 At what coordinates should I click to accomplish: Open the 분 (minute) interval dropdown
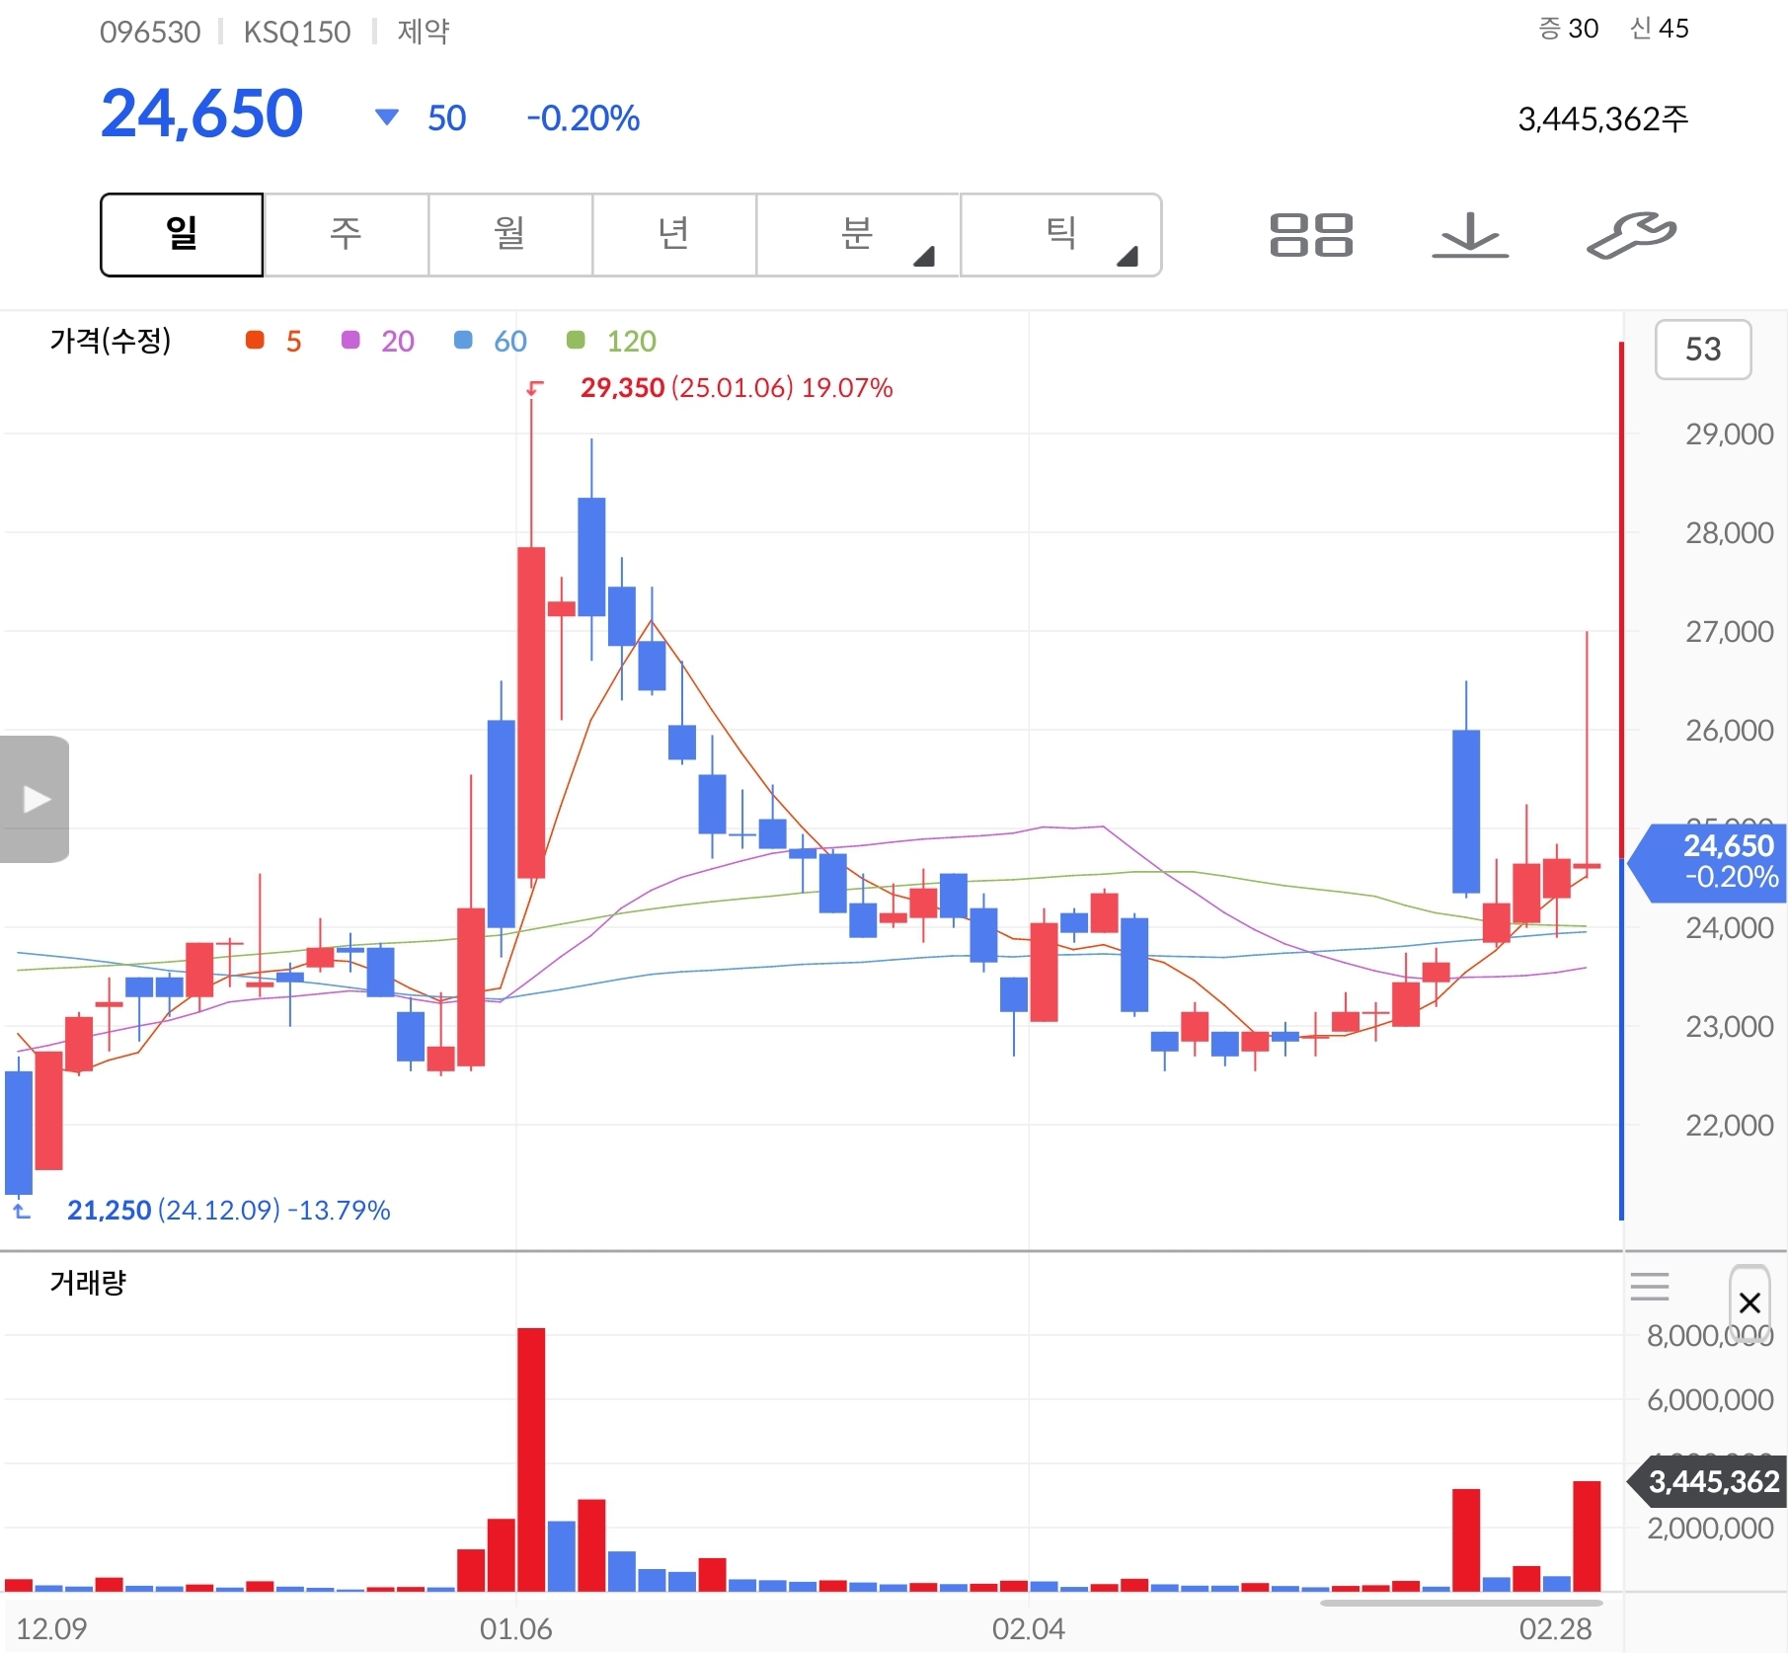[857, 235]
